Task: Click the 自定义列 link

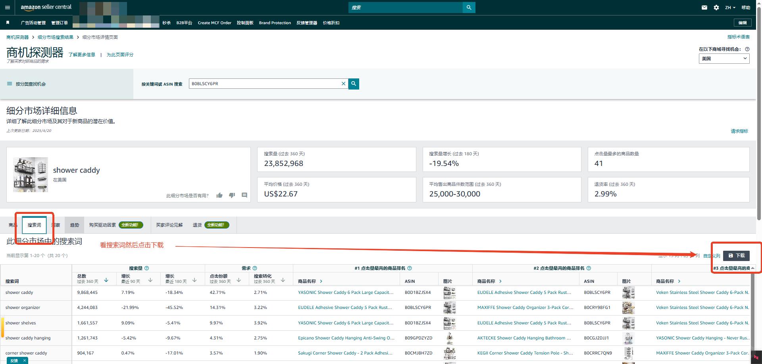Action: click(x=712, y=256)
